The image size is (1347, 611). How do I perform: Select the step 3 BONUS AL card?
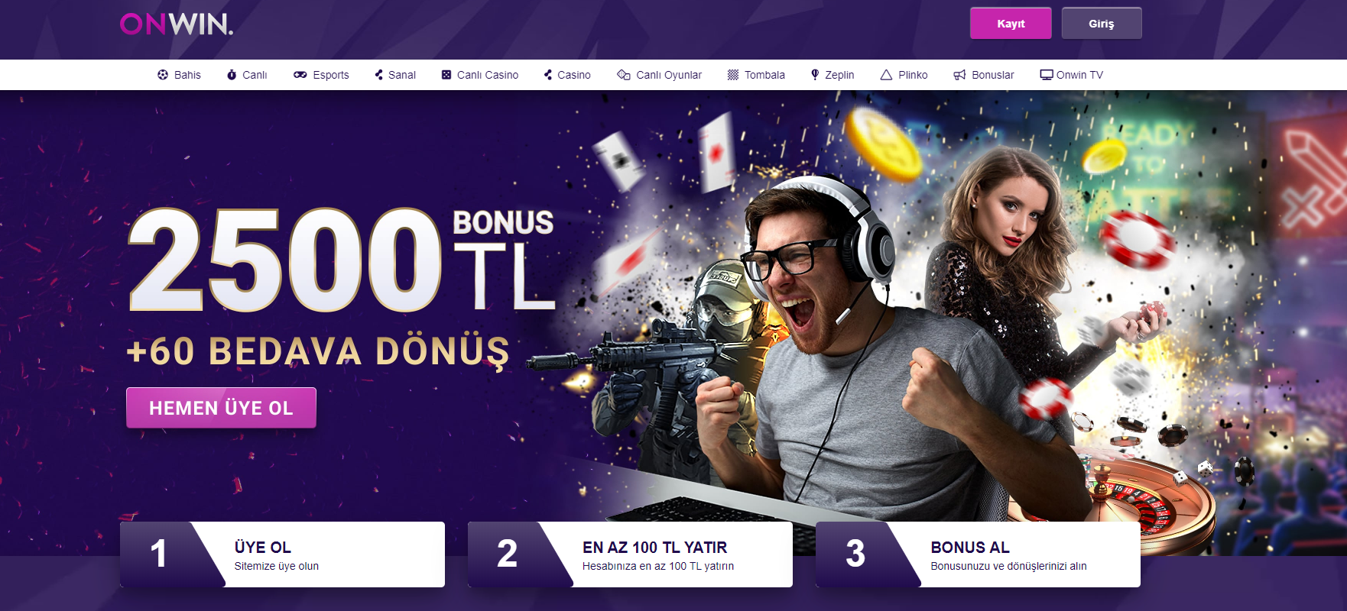point(978,554)
